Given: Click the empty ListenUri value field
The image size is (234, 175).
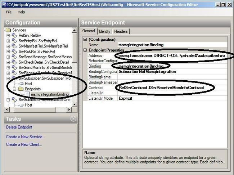Looking at the screenshot, I should 172,93.
